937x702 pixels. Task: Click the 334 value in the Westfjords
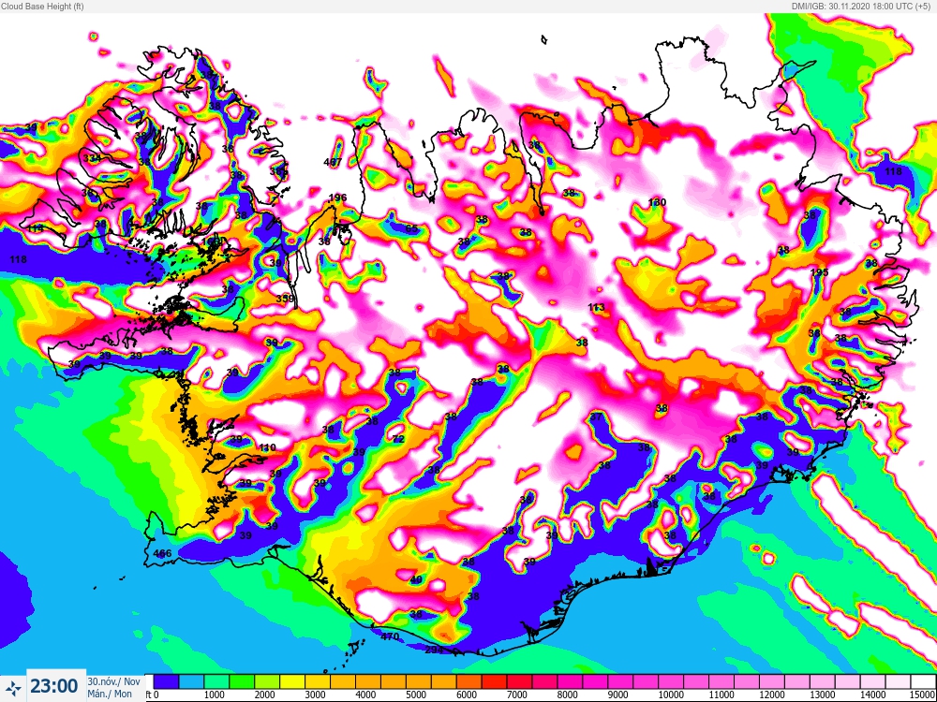(92, 158)
